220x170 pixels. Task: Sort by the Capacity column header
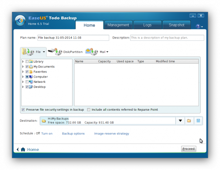tap(106, 61)
